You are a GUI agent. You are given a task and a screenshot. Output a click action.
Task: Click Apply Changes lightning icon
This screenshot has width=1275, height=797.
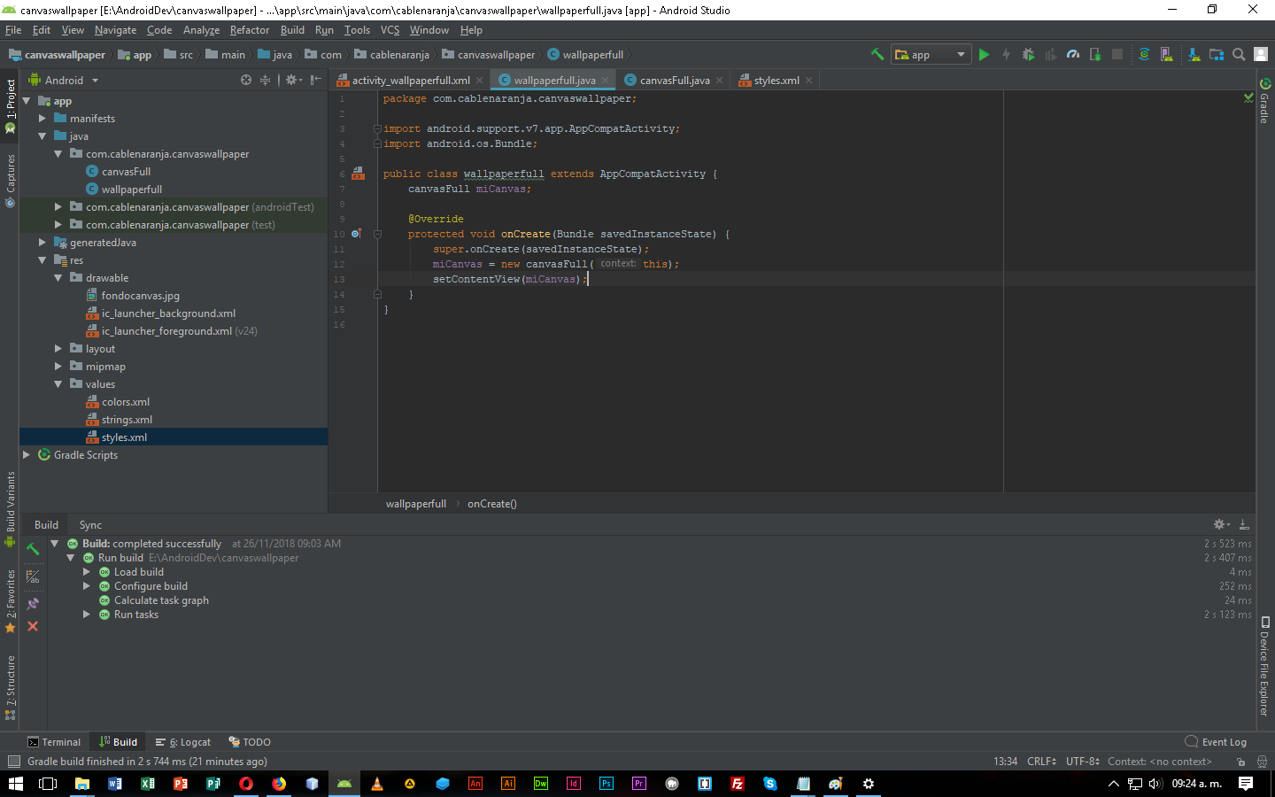coord(1006,54)
